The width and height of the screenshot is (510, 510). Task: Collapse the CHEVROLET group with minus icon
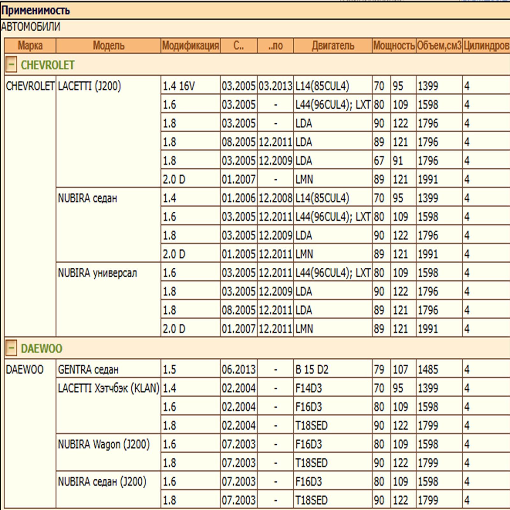point(11,65)
